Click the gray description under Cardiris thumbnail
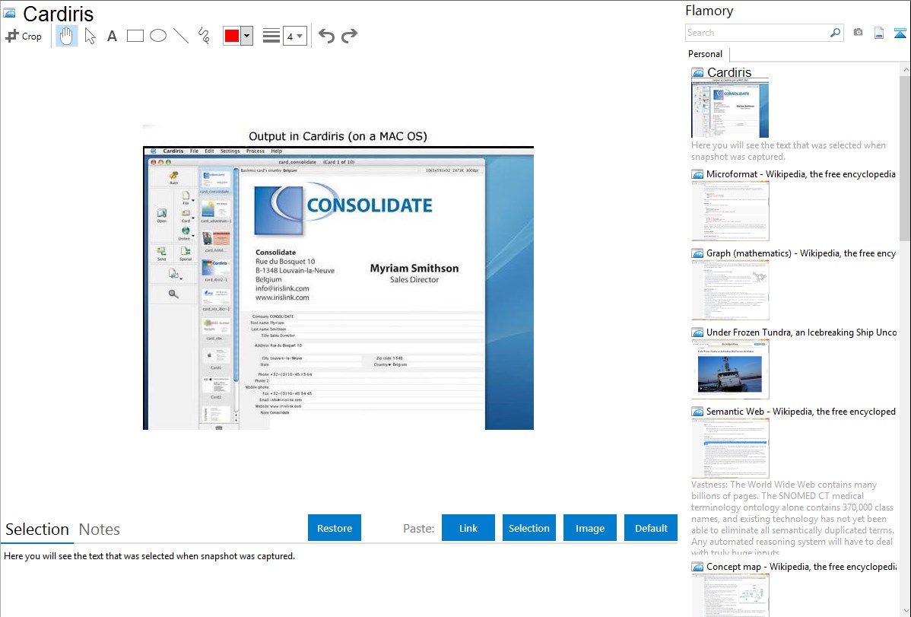Screen dimensions: 911x617 789,151
